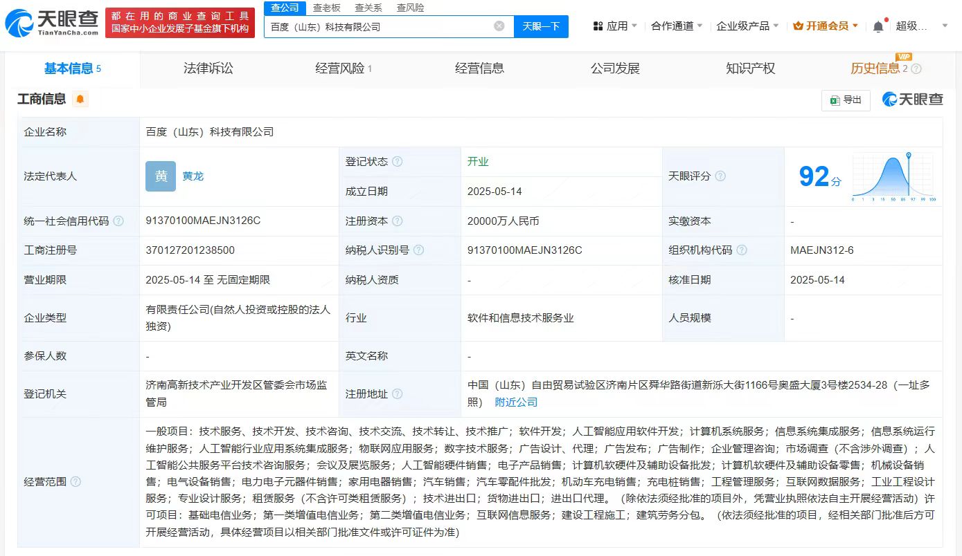Expand the 企业级产品 dropdown
Image resolution: width=962 pixels, height=556 pixels.
tap(747, 26)
